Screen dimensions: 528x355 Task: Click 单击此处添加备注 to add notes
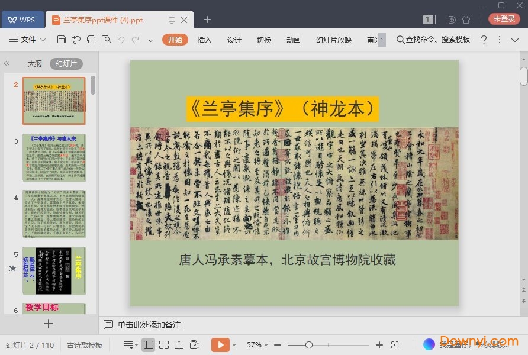click(x=149, y=325)
